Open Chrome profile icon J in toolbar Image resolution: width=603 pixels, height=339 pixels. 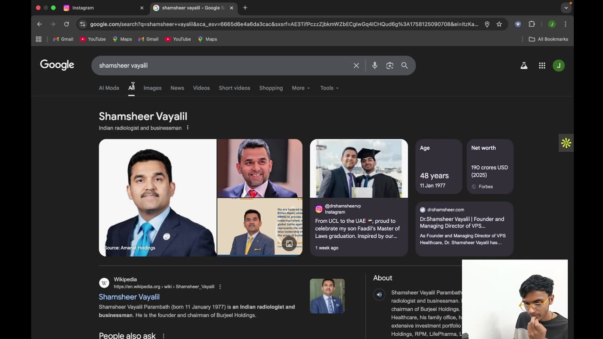tap(552, 24)
